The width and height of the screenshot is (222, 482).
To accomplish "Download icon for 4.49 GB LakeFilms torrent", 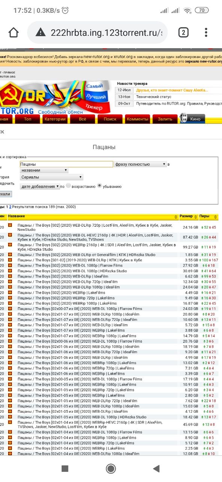I will pos(10,292).
